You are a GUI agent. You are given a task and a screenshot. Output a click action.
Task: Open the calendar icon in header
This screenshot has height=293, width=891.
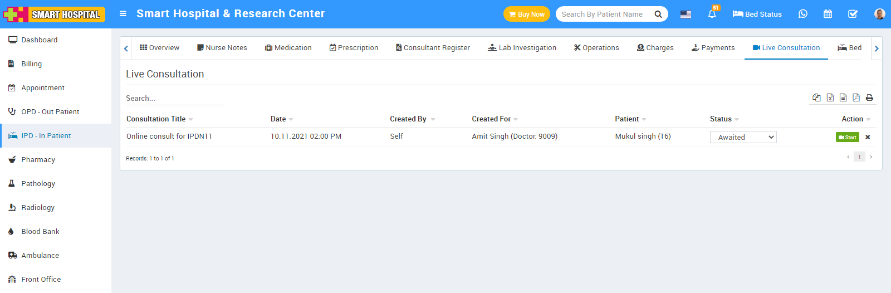[828, 14]
